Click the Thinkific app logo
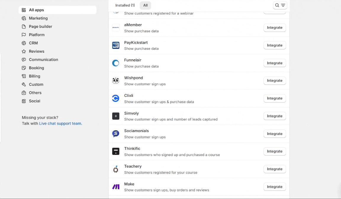The height and width of the screenshot is (199, 341). point(116,151)
